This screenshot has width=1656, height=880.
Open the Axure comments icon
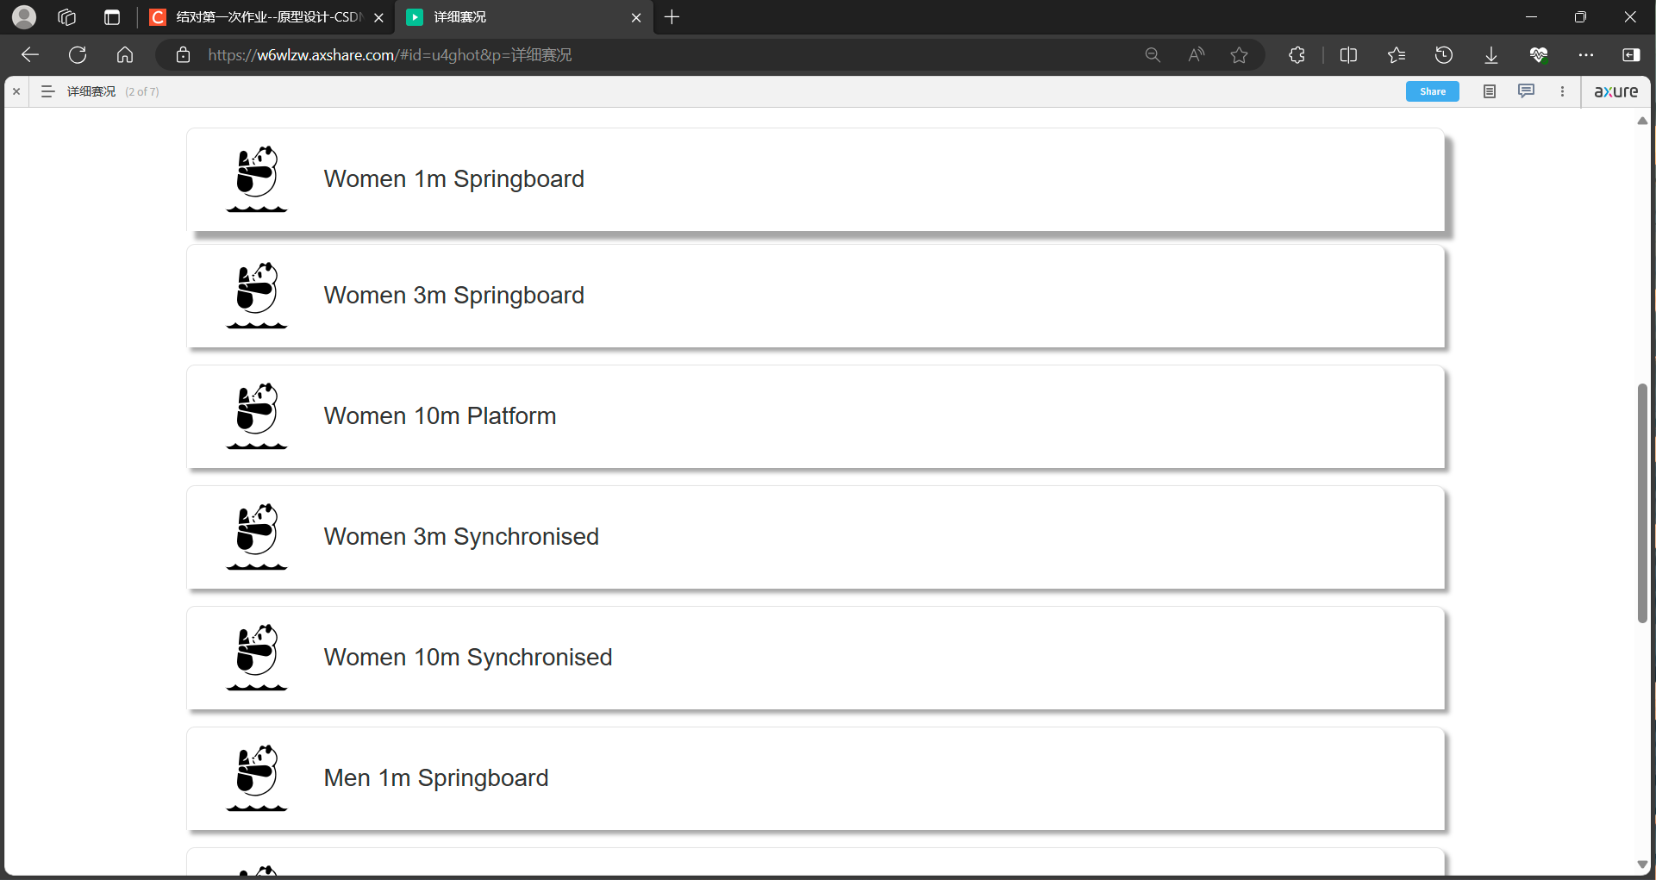point(1526,91)
